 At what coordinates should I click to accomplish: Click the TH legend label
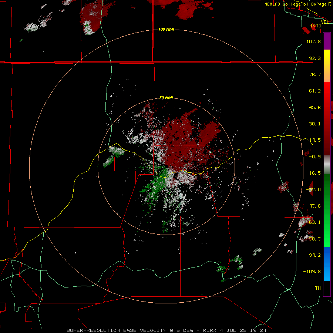(x=318, y=288)
